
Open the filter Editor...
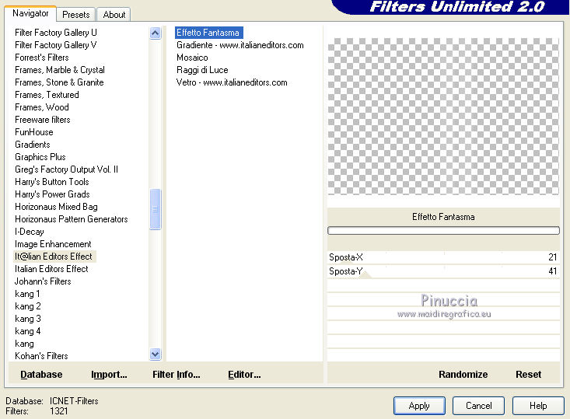(244, 375)
